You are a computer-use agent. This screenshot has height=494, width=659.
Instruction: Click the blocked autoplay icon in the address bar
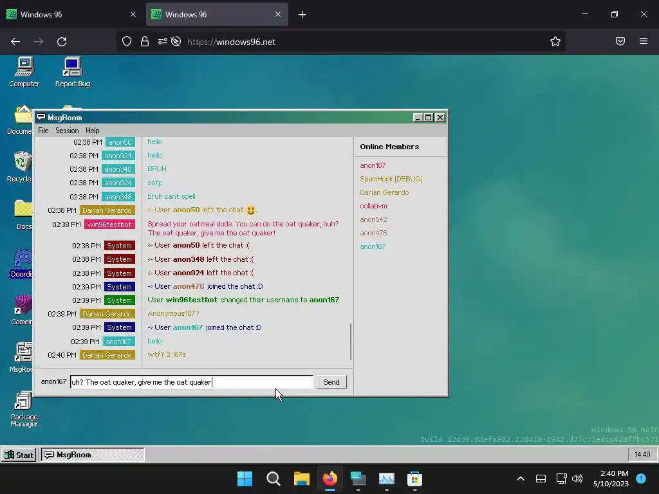click(176, 42)
